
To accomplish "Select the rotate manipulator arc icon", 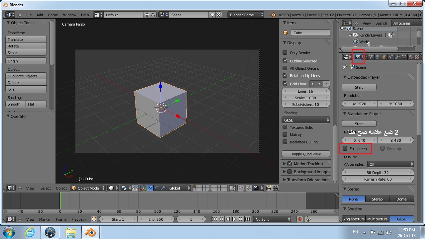I will [157, 188].
